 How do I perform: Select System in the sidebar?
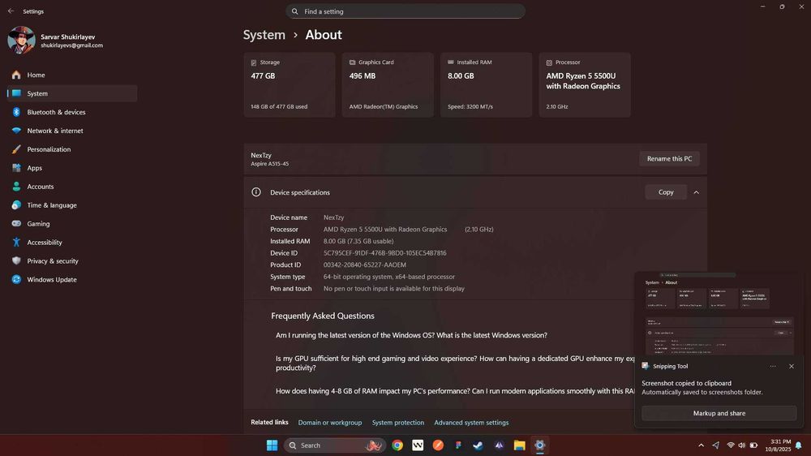click(x=72, y=93)
